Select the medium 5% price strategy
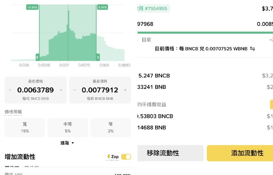 click(68, 128)
